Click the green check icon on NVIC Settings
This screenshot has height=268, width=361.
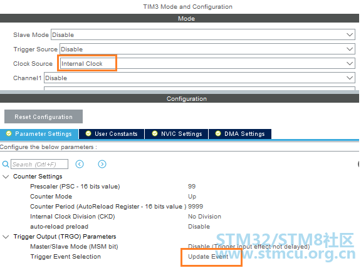pos(155,133)
